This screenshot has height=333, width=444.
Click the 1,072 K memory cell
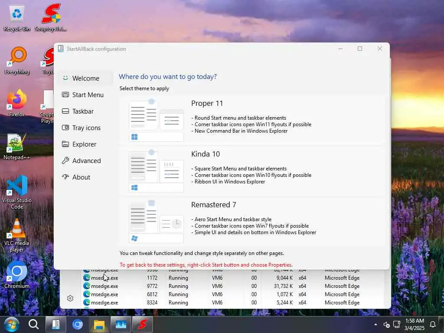pos(284,294)
